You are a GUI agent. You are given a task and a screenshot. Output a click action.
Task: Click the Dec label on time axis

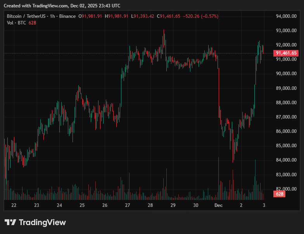(x=219, y=205)
